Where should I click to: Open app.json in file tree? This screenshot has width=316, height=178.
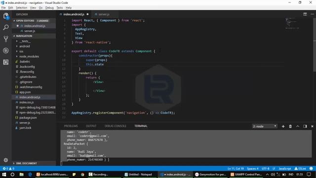pyautogui.click(x=25, y=92)
